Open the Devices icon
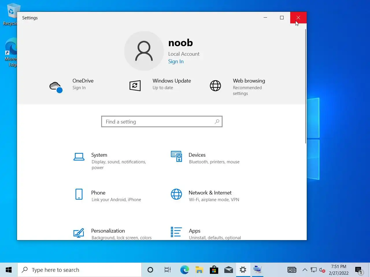 [x=176, y=156]
